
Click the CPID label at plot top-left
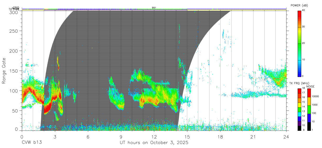[x=16, y=8]
